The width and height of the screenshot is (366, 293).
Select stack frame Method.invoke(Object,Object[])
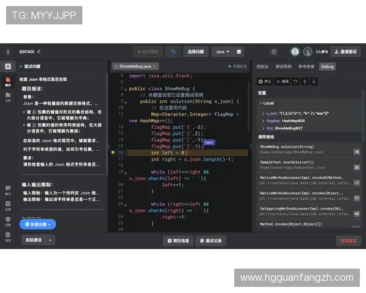click(x=309, y=224)
